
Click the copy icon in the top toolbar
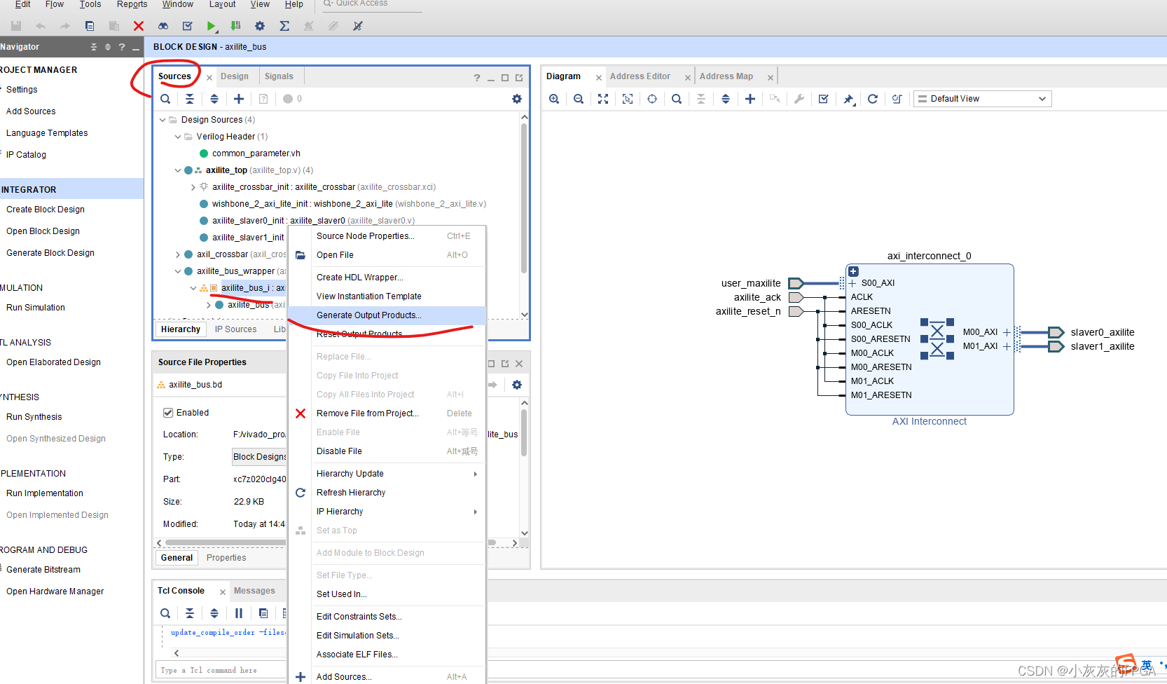(90, 26)
